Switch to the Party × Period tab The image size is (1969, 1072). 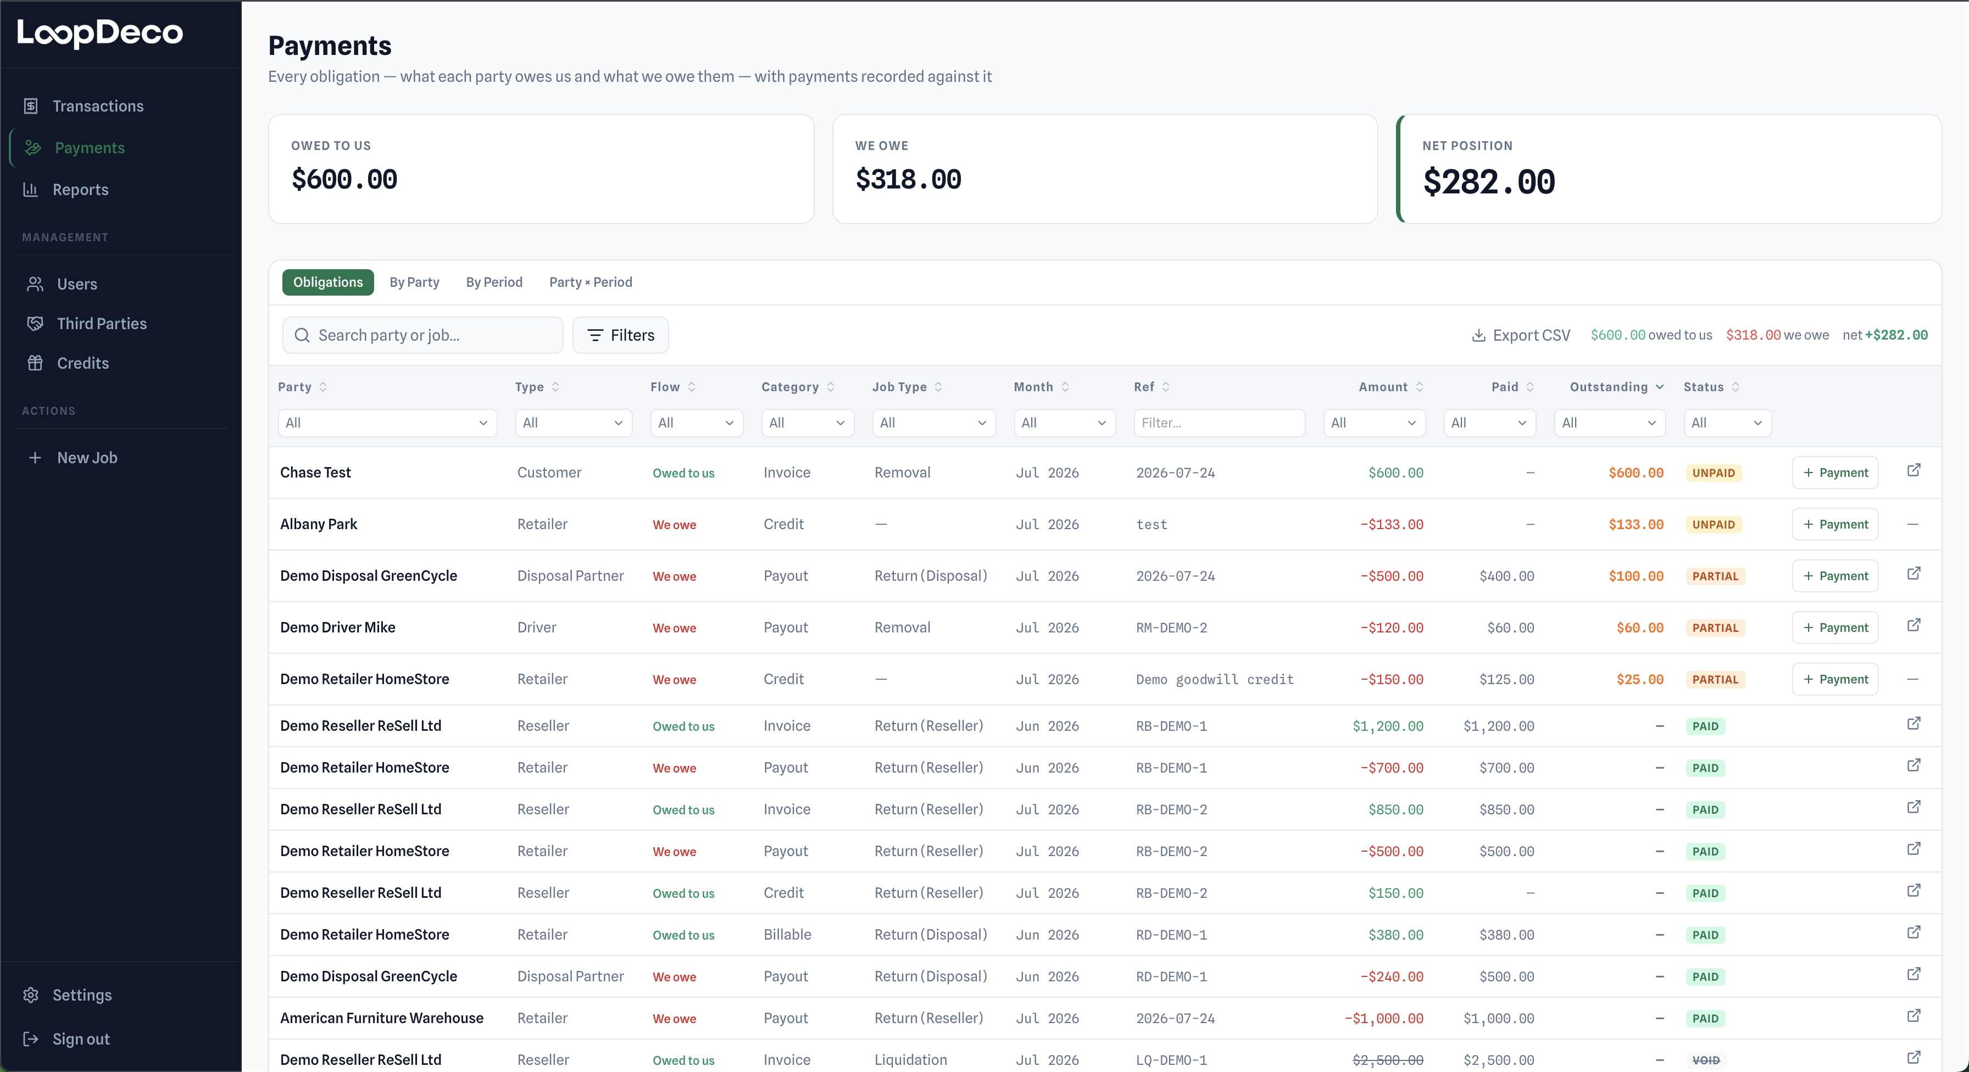click(590, 282)
